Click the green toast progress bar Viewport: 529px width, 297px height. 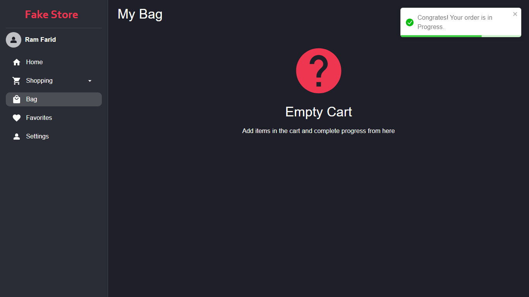click(x=441, y=36)
